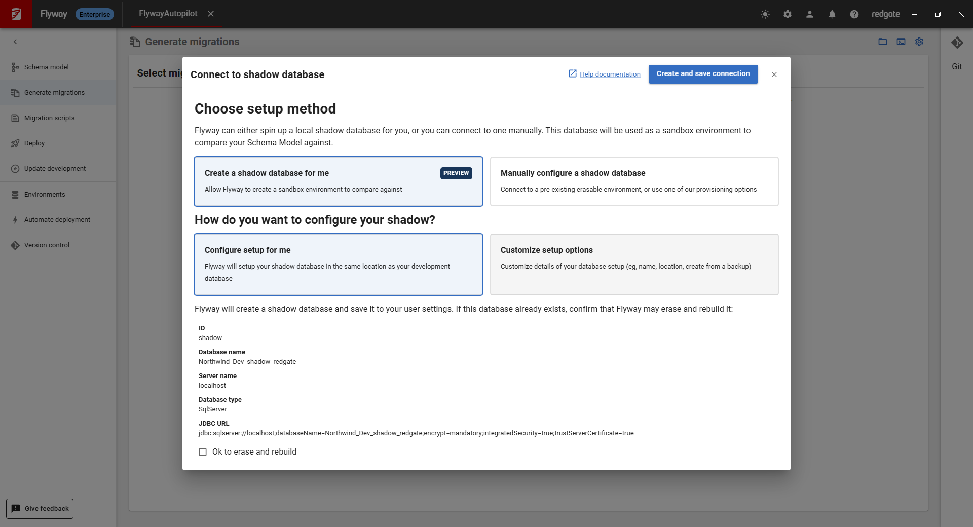Click 'Create and save connection' button

[703, 74]
